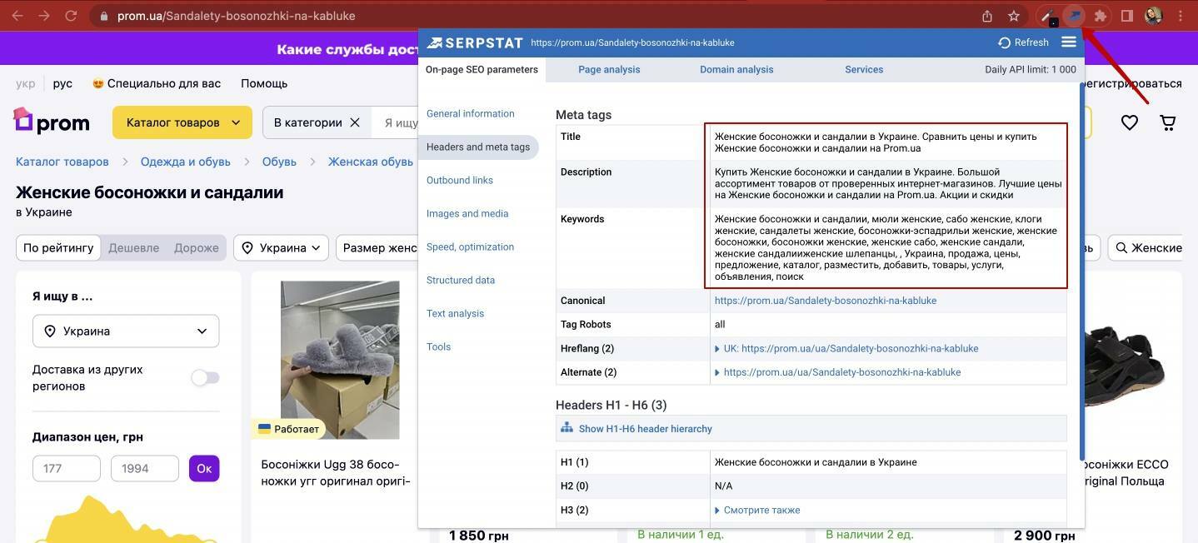
Task: Sort products by 'Дороже'
Action: pyautogui.click(x=197, y=247)
